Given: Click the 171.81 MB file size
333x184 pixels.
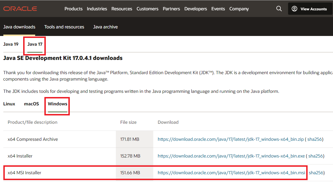Looking at the screenshot, I should (130, 139).
